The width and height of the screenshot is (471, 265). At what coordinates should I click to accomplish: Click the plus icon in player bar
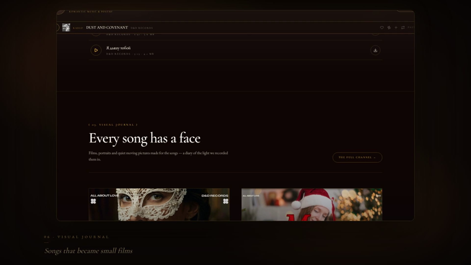(x=396, y=28)
